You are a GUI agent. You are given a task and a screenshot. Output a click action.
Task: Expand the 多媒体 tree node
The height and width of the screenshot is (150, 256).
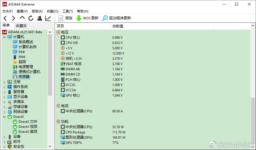(4, 102)
